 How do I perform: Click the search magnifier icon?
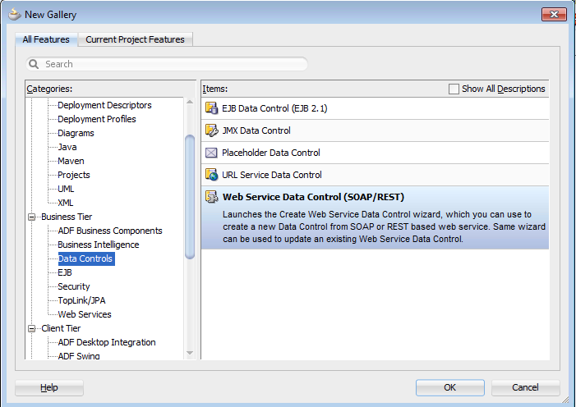35,64
